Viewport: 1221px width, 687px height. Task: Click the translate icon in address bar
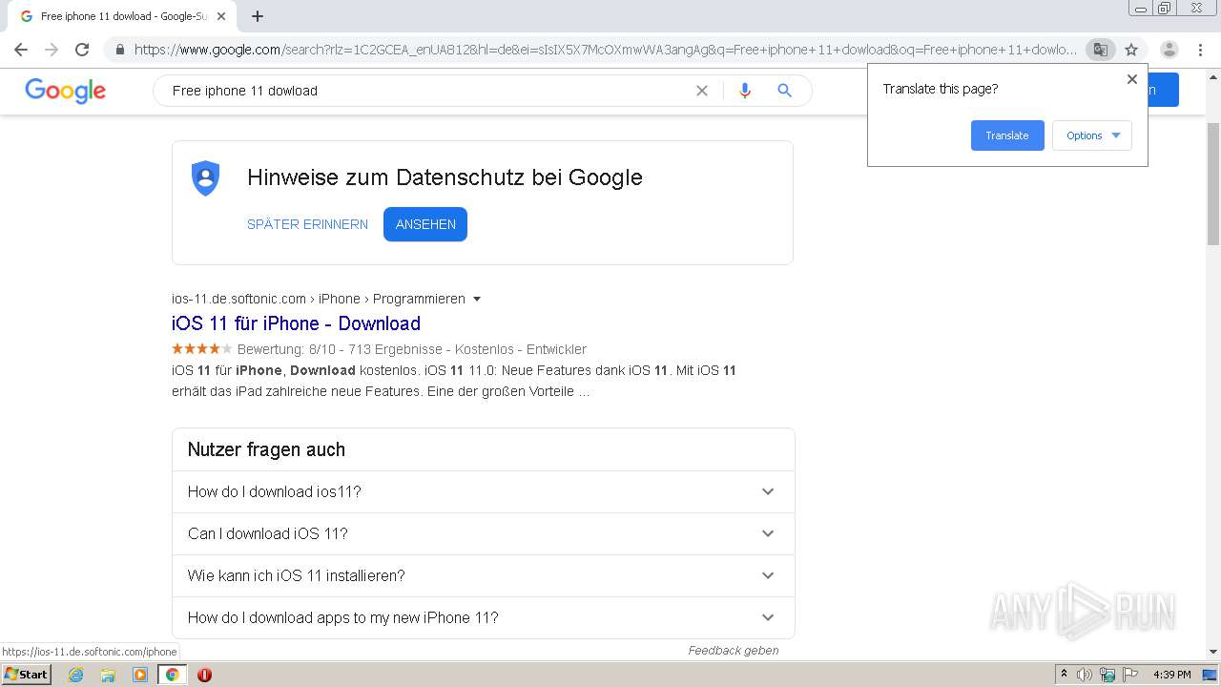click(x=1100, y=50)
